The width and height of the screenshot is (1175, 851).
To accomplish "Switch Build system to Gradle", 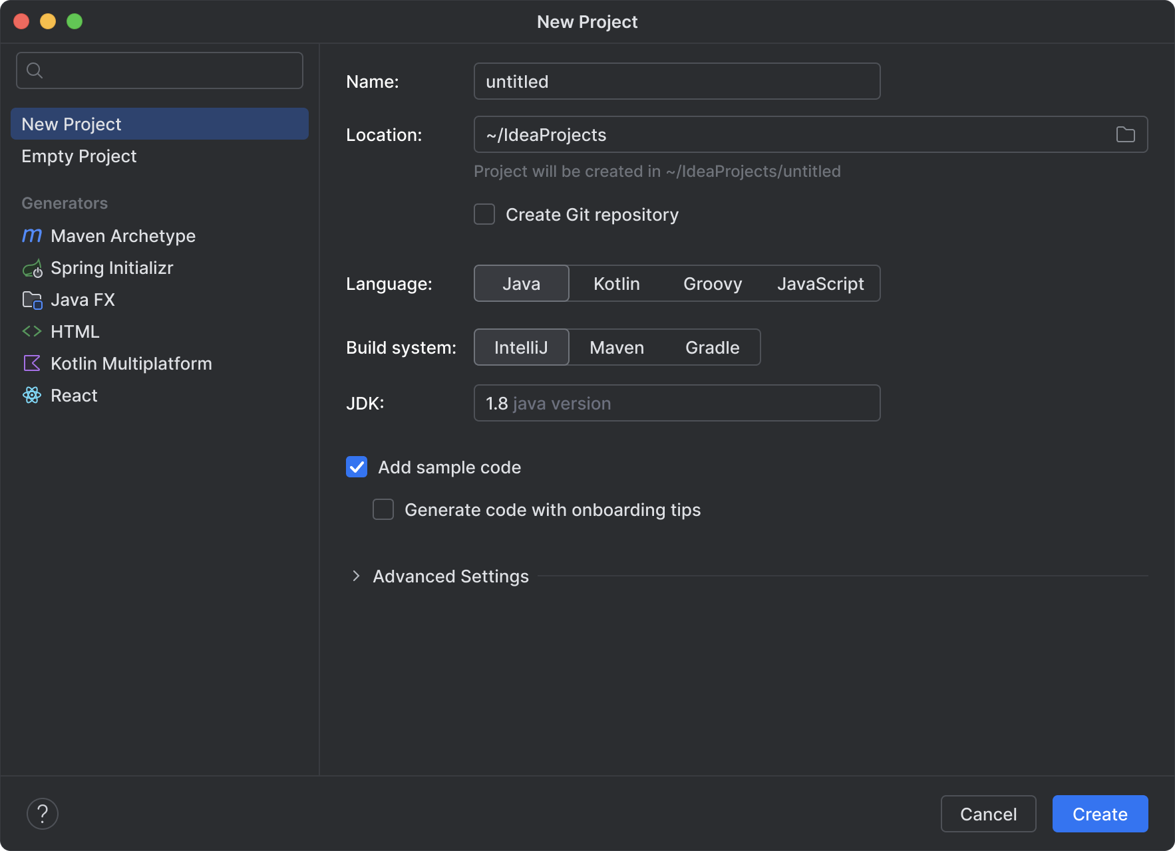I will click(711, 347).
